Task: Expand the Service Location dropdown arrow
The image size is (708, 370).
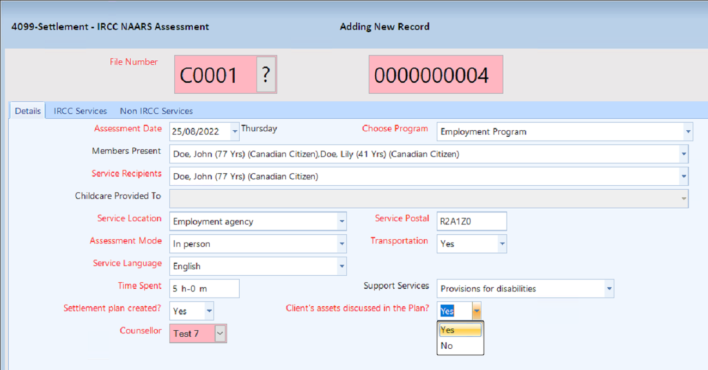Action: [341, 222]
